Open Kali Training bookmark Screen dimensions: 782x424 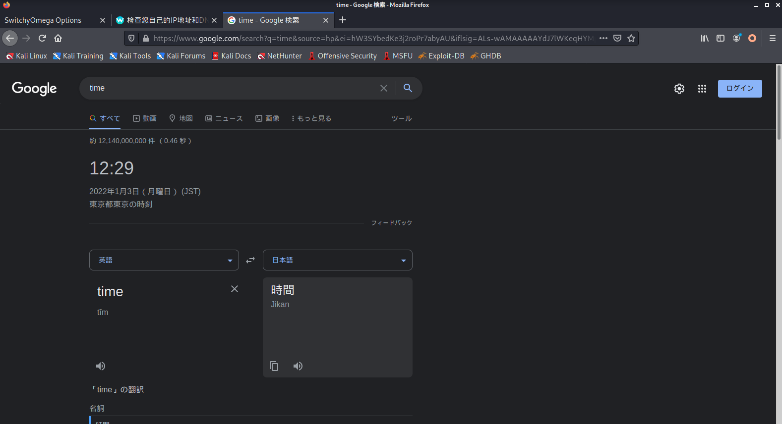78,56
